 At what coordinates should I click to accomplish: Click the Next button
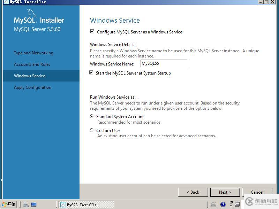(x=225, y=192)
